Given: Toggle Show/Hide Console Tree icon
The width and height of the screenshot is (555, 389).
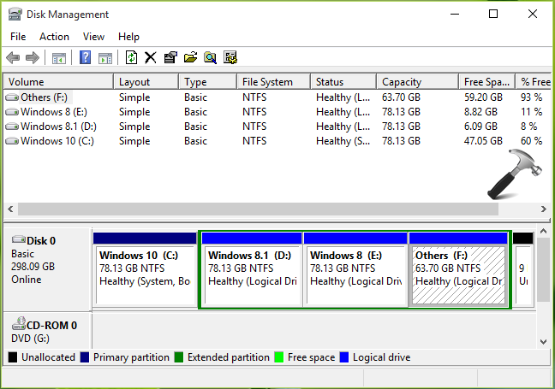Looking at the screenshot, I should pyautogui.click(x=59, y=58).
